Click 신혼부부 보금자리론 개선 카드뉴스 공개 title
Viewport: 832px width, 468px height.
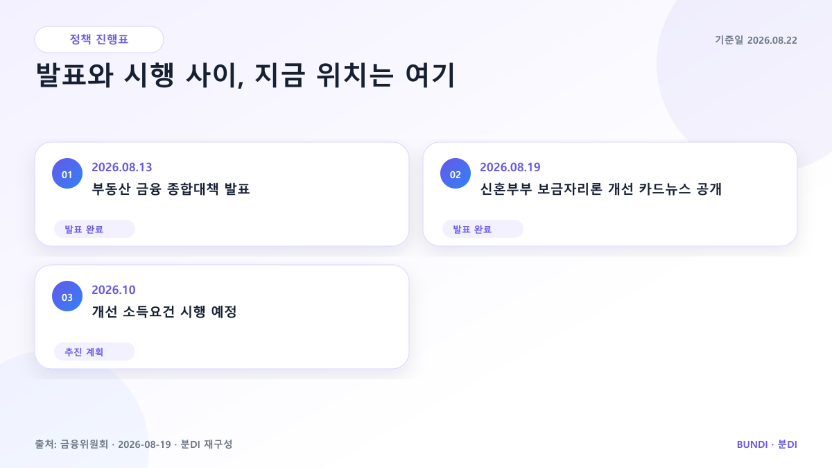pos(601,189)
